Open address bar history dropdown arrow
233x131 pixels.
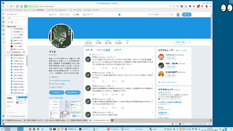(171, 7)
